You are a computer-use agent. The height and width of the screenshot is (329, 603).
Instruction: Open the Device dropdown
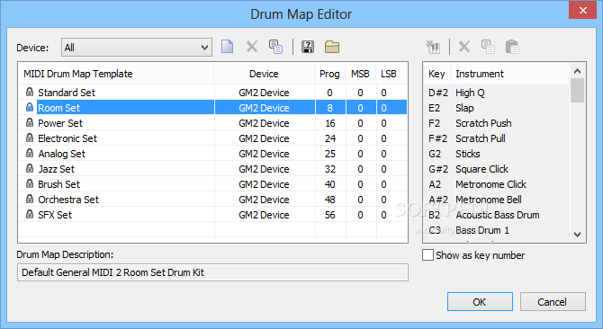137,48
